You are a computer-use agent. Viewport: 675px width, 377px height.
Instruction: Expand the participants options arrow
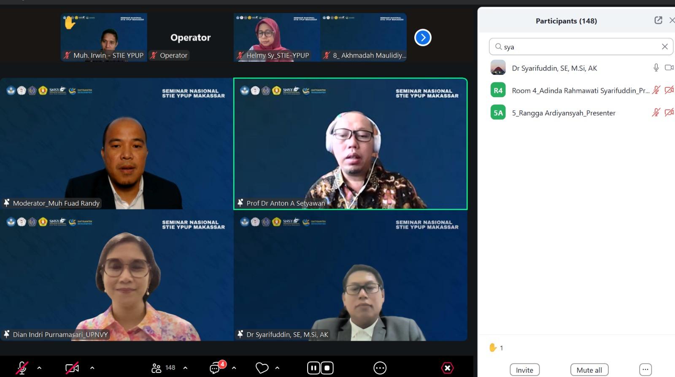tap(185, 368)
